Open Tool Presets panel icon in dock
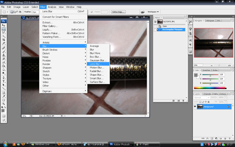 click(190, 22)
